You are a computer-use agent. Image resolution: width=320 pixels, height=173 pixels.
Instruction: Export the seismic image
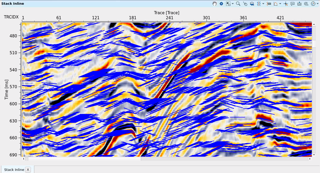(299, 4)
